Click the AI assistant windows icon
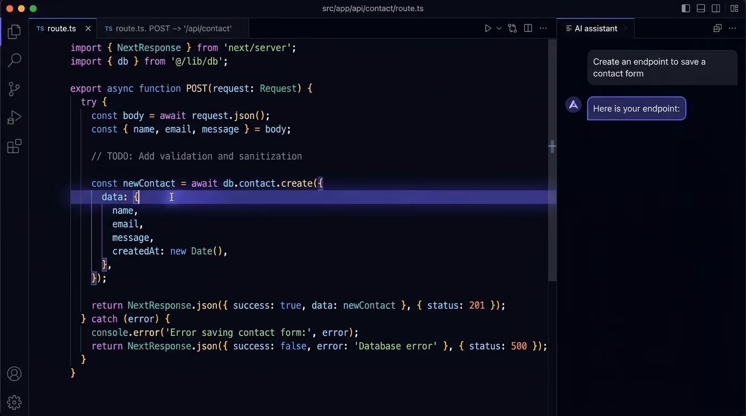 [x=717, y=28]
